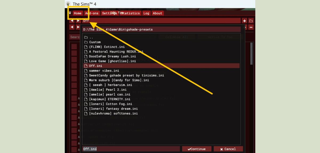The image size is (320, 153).
Task: Click the dimmed Active To Top button
Action: click(x=220, y=37)
